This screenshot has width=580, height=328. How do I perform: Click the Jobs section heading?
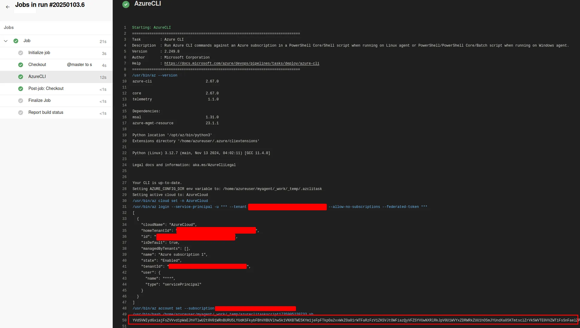coord(9,27)
